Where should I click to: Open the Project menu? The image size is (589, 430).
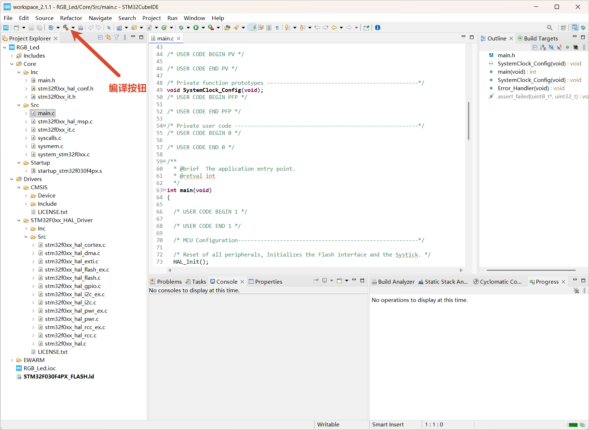tap(152, 18)
